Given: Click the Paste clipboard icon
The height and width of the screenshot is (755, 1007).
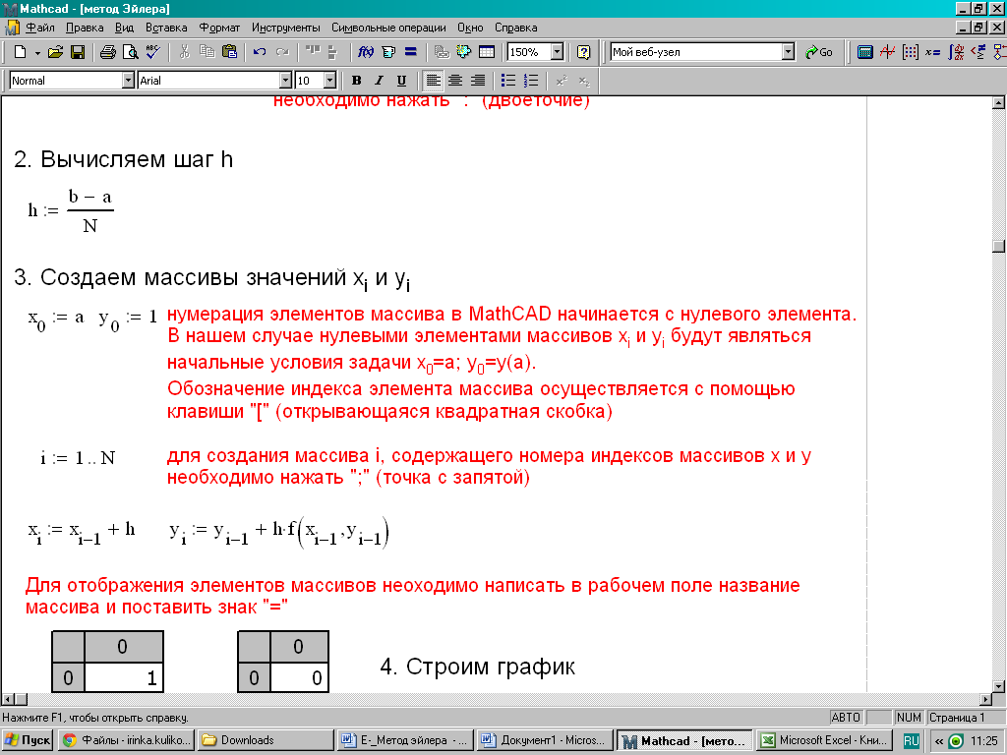Looking at the screenshot, I should click(x=229, y=52).
